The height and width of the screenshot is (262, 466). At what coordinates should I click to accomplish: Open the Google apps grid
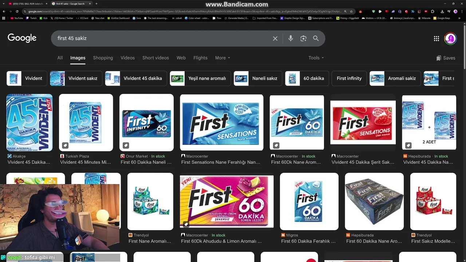[x=437, y=39]
